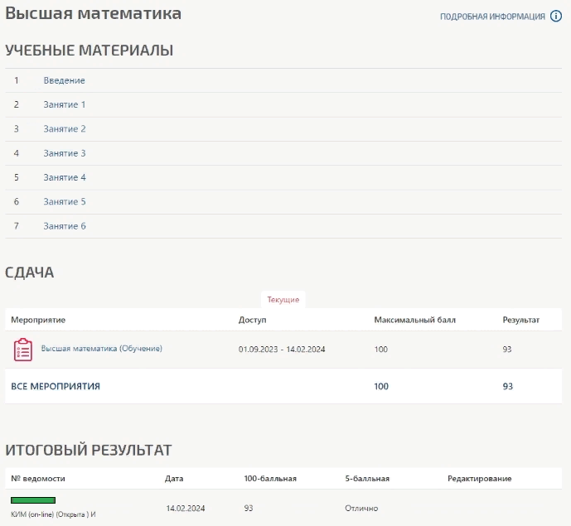Click the clipboard icon for Высшая математика
Screen dimensions: 571x526
(x=23, y=350)
